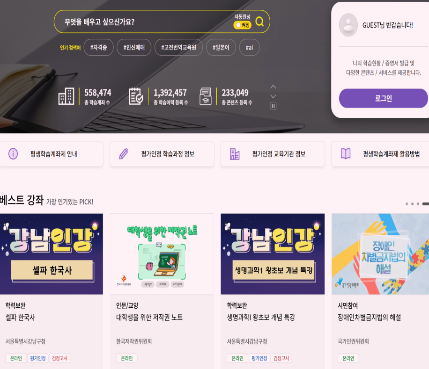The height and width of the screenshot is (369, 429).
Task: Click the magnifier search icon
Action: (259, 22)
